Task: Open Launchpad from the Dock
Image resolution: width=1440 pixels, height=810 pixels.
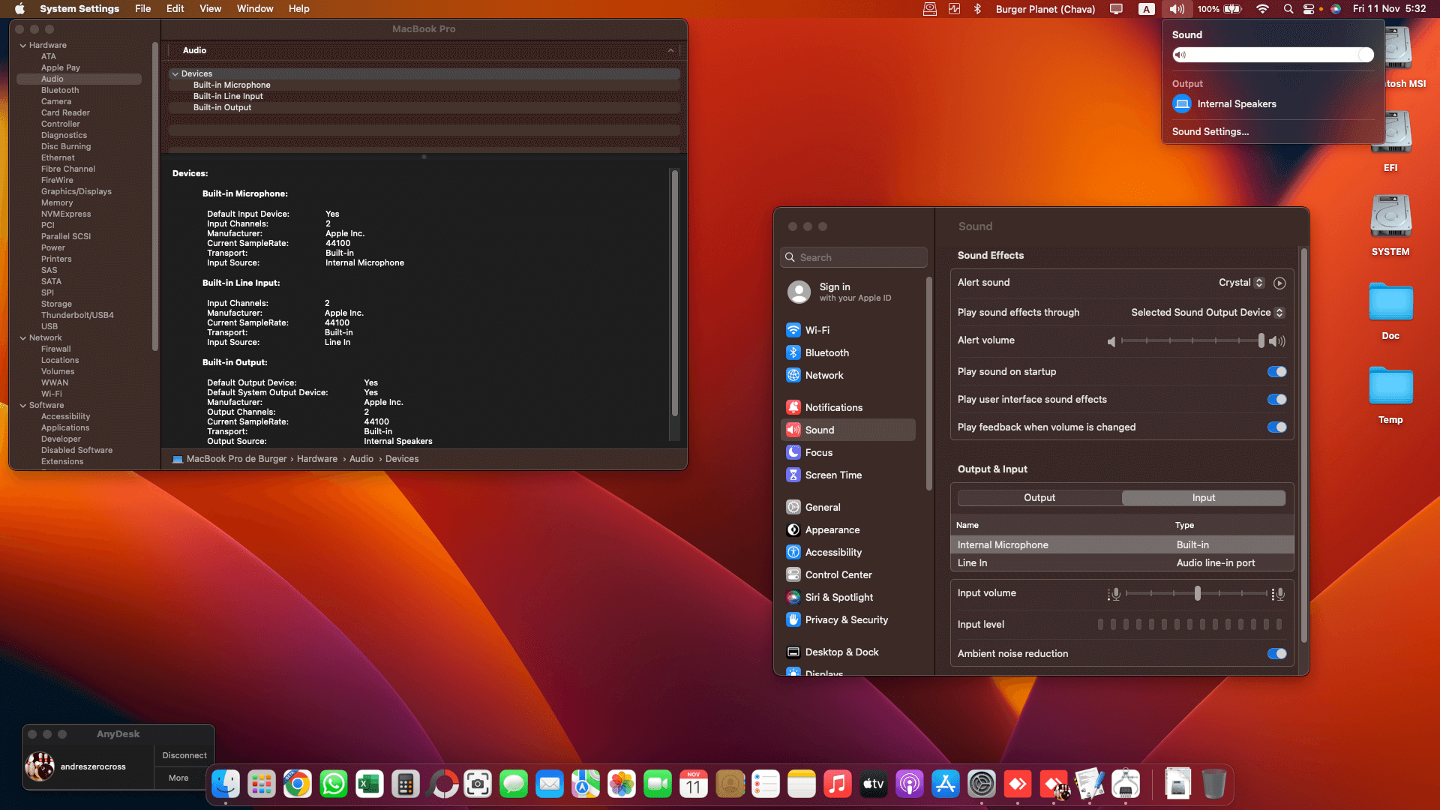Action: (262, 784)
